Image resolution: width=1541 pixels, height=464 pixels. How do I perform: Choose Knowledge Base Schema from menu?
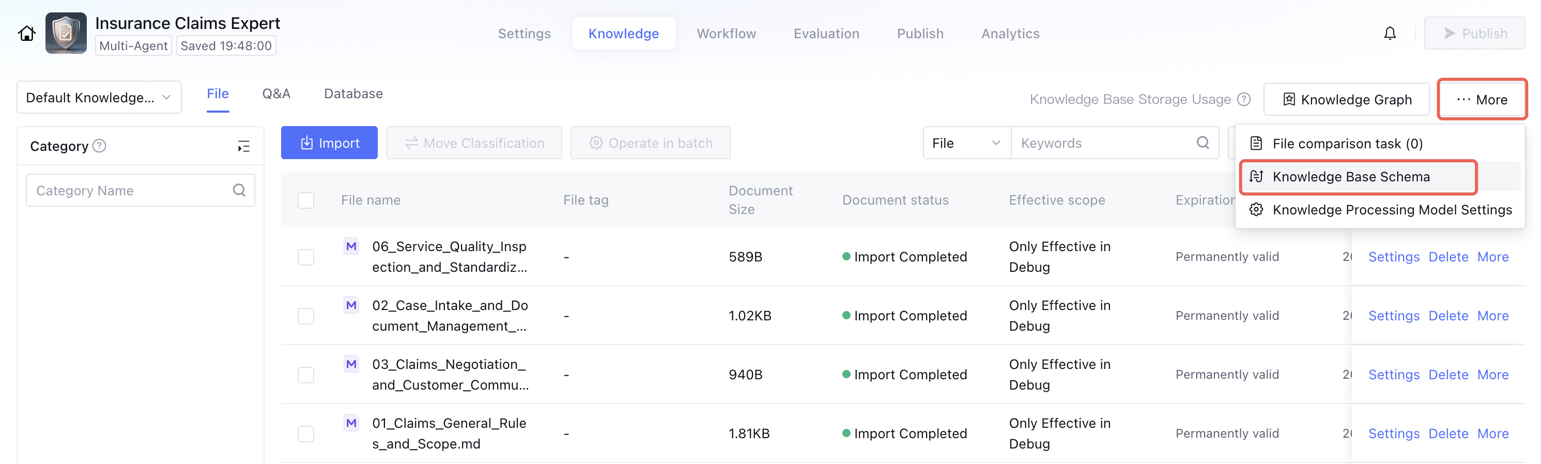1350,177
